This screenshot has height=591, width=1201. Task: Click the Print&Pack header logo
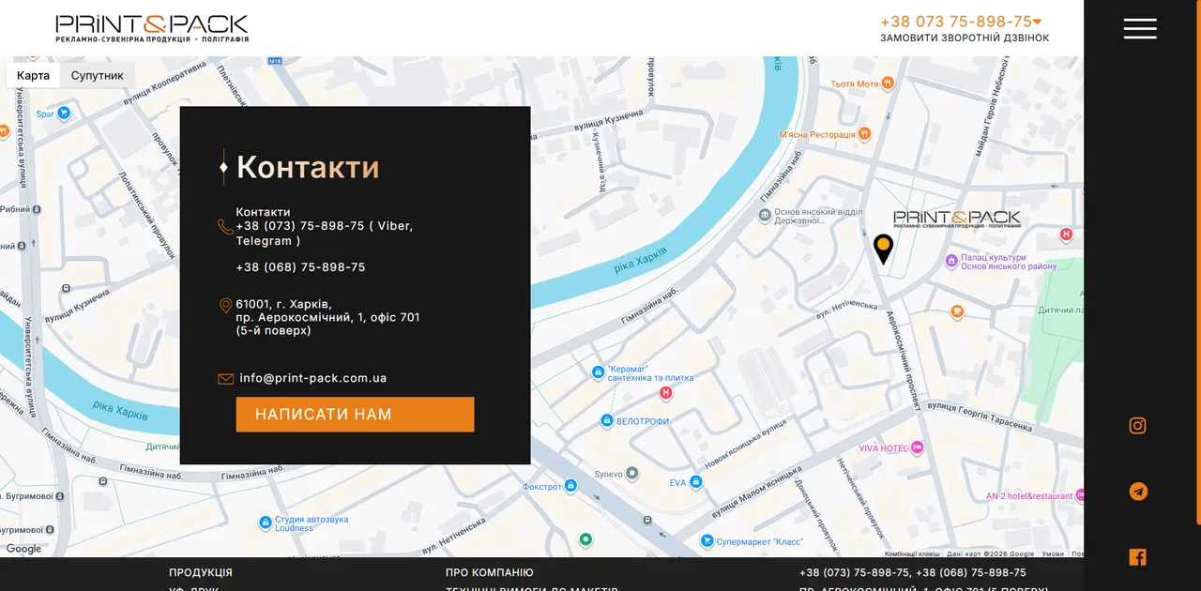tap(152, 28)
